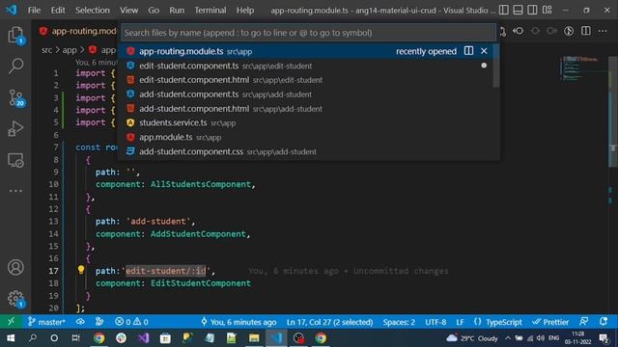Click the master branch in status bar

click(46, 322)
